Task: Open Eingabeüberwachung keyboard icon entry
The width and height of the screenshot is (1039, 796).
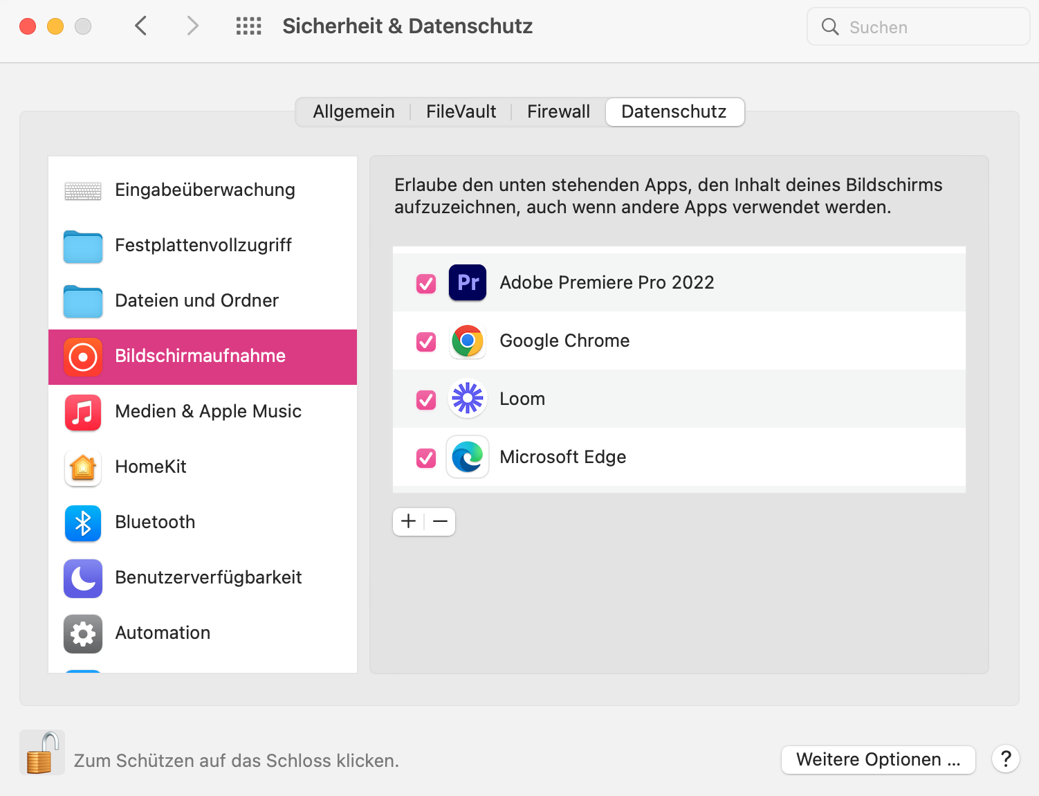Action: [83, 190]
